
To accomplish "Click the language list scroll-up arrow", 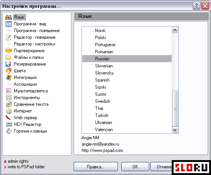I will coord(175,30).
